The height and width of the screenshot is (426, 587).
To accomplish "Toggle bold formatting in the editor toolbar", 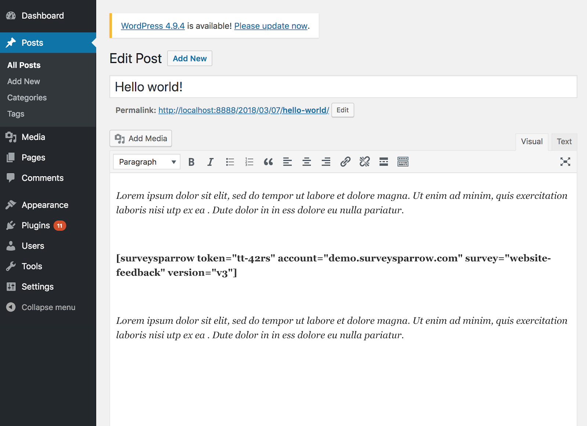I will 191,162.
